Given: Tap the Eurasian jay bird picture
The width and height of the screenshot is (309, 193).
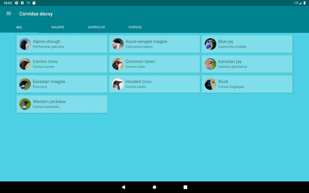Looking at the screenshot, I should click(x=210, y=64).
